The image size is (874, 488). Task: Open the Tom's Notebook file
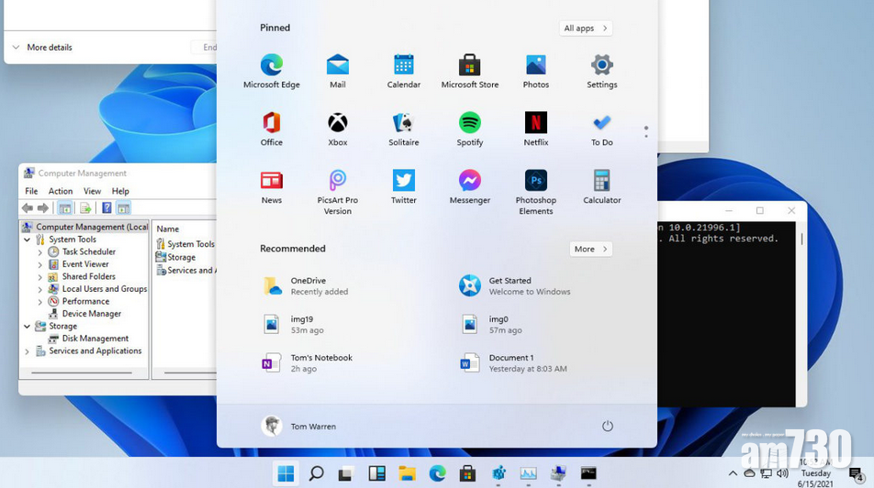[308, 363]
